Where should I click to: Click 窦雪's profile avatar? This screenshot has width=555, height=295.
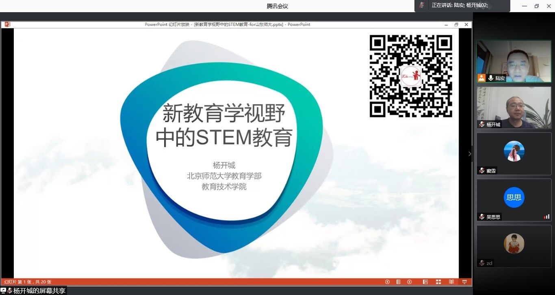(514, 151)
